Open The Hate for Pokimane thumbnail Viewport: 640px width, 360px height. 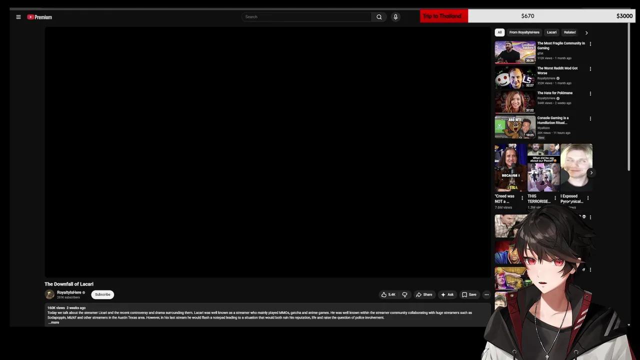point(515,102)
